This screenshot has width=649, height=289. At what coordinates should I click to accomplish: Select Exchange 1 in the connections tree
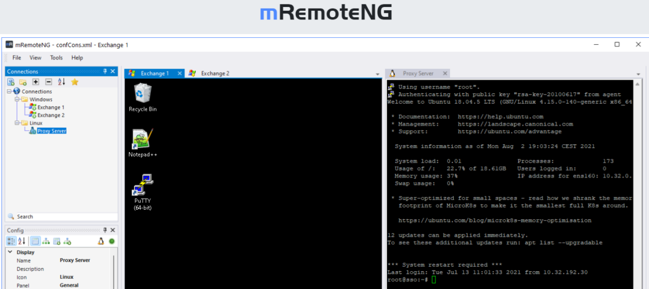(x=50, y=107)
